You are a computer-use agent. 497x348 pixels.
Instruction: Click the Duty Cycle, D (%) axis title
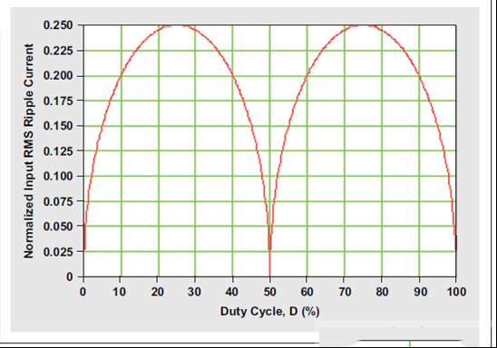(x=269, y=311)
